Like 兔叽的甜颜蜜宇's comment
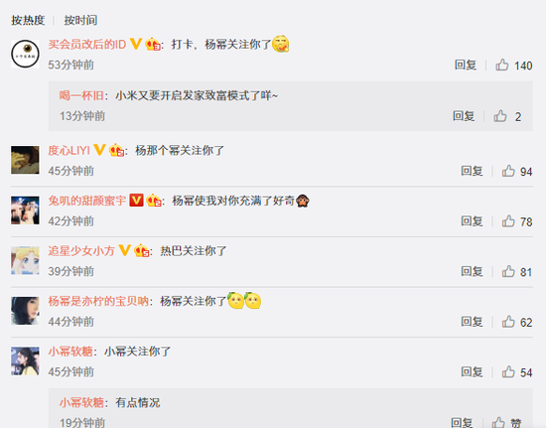This screenshot has width=546, height=428. (508, 221)
